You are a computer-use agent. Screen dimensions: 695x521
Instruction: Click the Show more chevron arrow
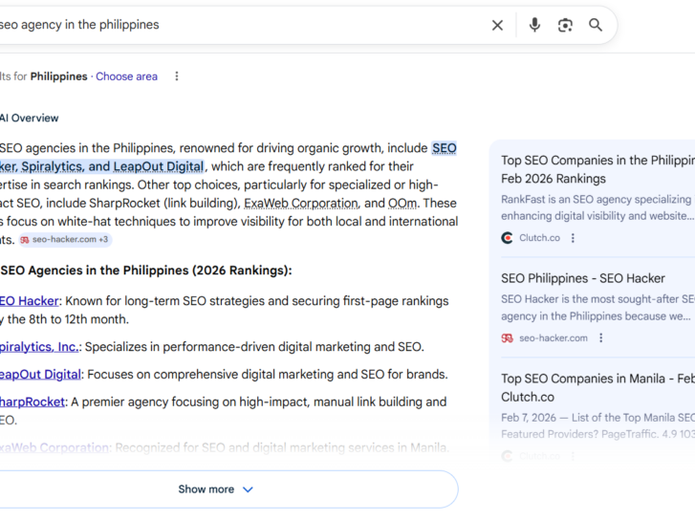[248, 489]
